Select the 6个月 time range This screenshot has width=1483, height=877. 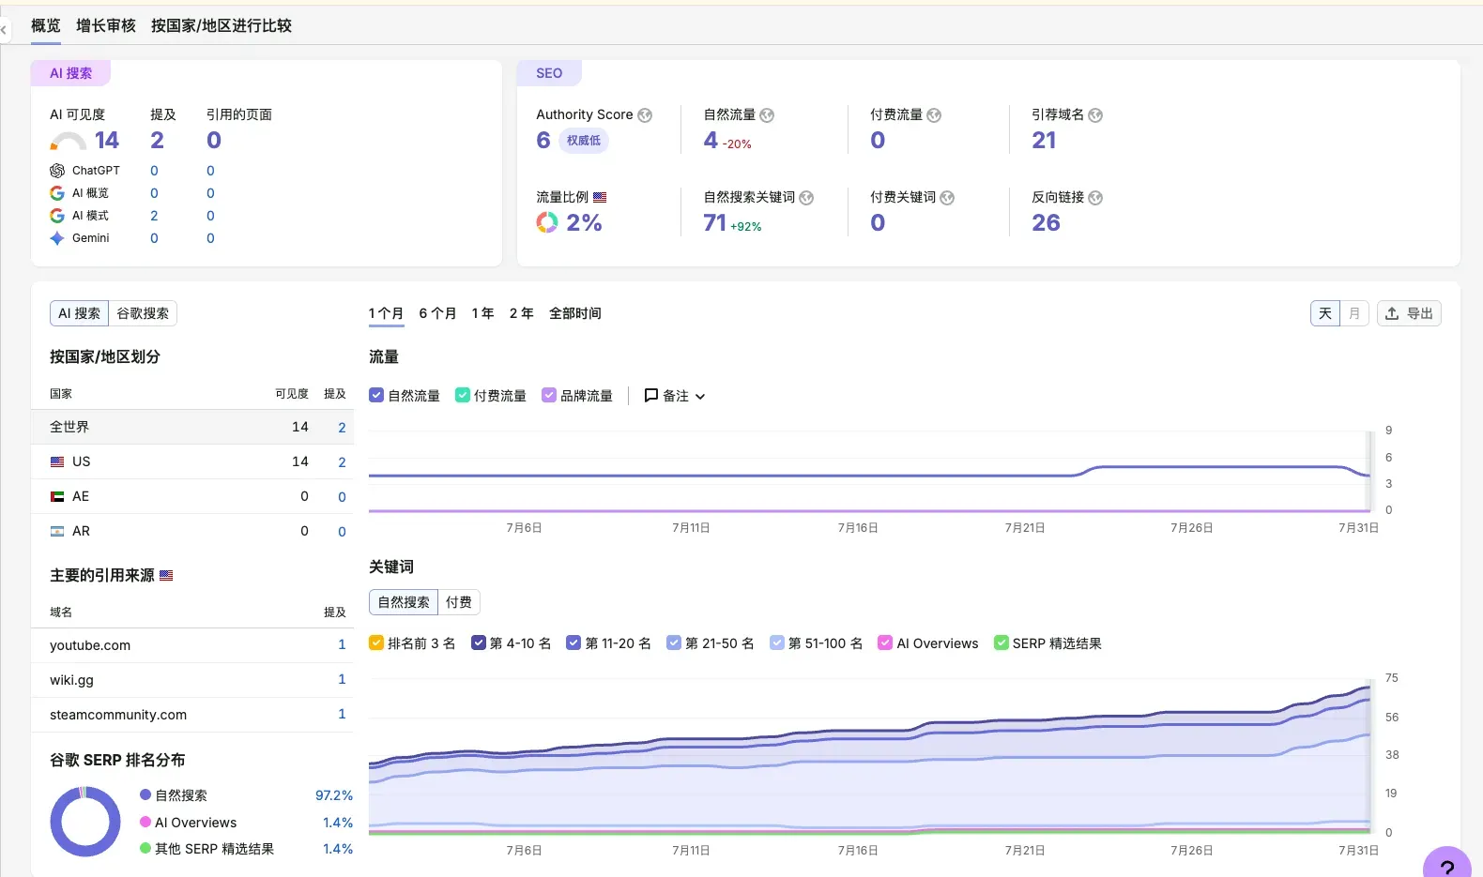pyautogui.click(x=437, y=313)
